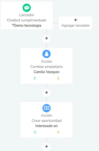Add a step below Crear oportunidad action
Screen dimensions: 99x151
coord(47,147)
